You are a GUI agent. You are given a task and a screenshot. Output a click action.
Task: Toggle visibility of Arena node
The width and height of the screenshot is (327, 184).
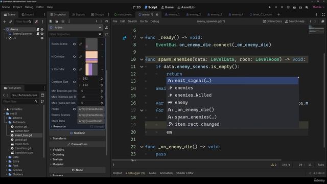pyautogui.click(x=42, y=30)
